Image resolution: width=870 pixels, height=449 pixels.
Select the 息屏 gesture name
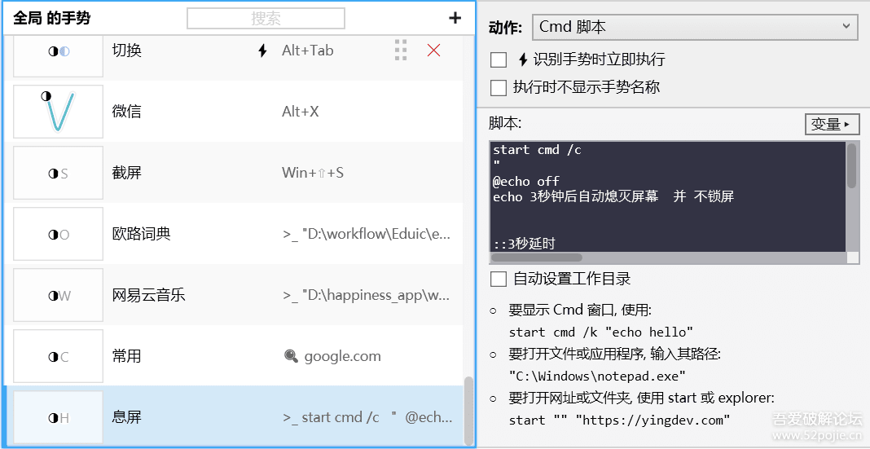tap(126, 416)
